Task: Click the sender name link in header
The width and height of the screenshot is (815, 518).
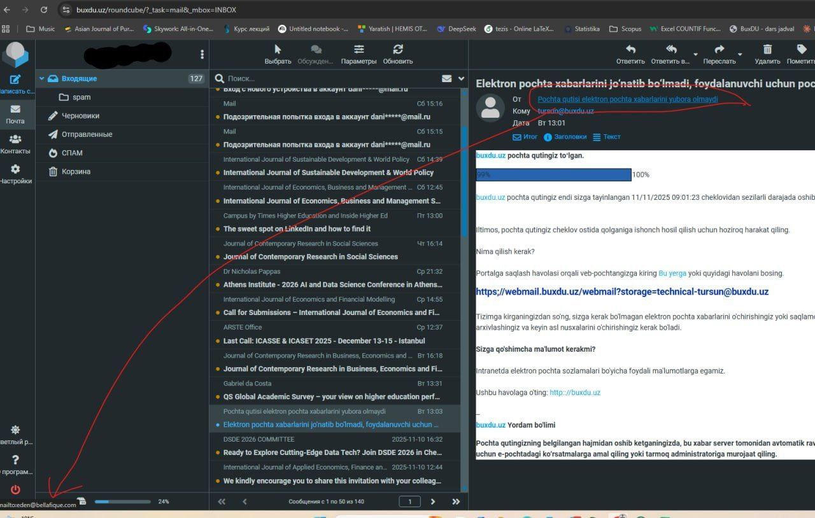Action: click(627, 99)
